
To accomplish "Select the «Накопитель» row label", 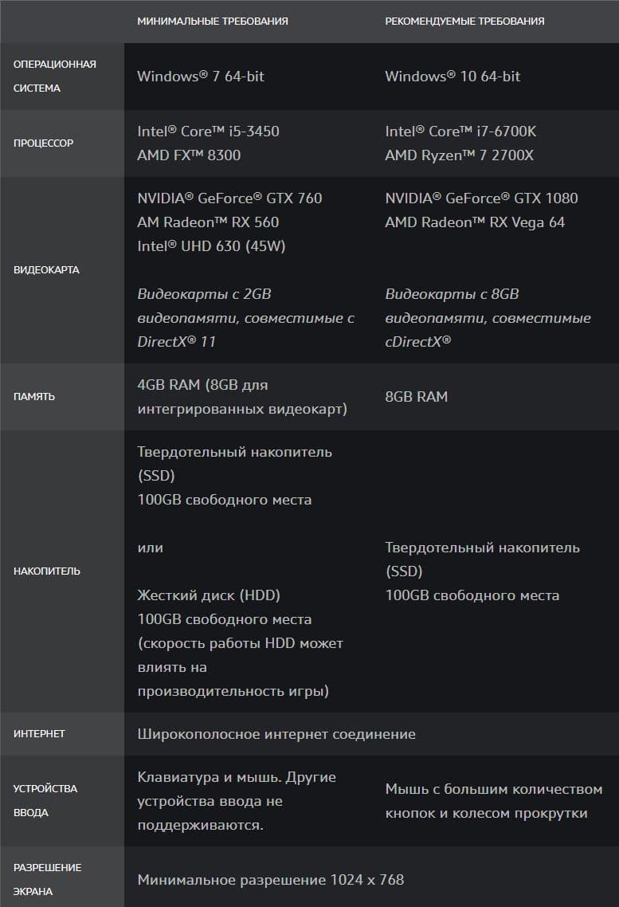I will coord(47,571).
